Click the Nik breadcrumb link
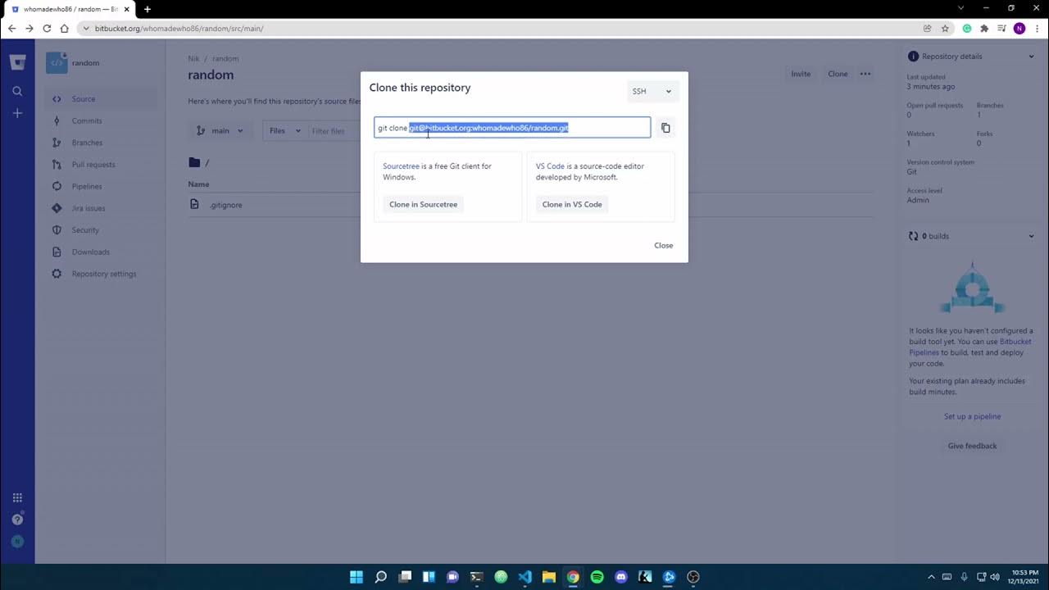This screenshot has height=590, width=1049. [194, 59]
